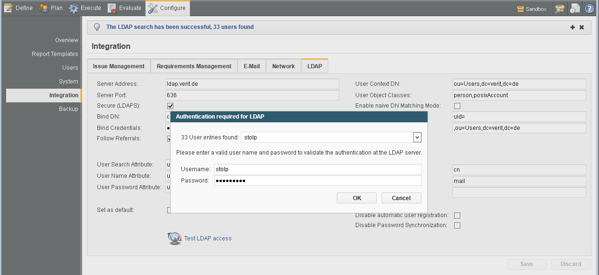
Task: Switch to the E-Mail tab
Action: click(252, 66)
